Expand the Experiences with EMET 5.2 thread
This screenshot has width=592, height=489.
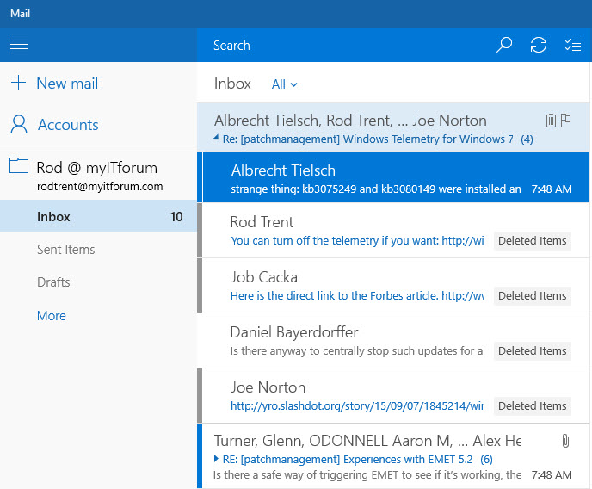(217, 459)
